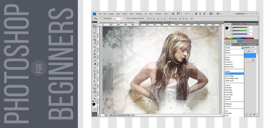Select the Healing Brush tool

95,47
